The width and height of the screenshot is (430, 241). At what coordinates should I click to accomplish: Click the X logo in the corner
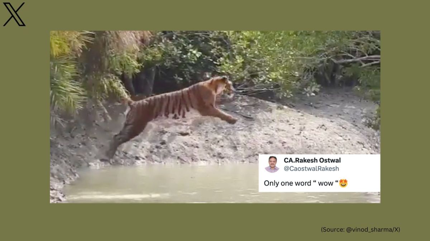tap(14, 14)
